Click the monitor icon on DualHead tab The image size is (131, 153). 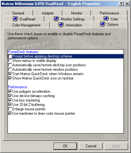(x=15, y=19)
